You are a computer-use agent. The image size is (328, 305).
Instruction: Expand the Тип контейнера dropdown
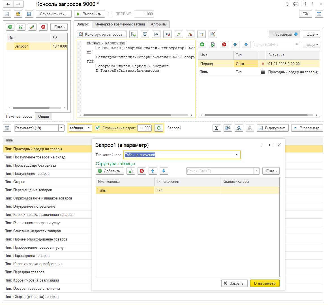coord(237,155)
